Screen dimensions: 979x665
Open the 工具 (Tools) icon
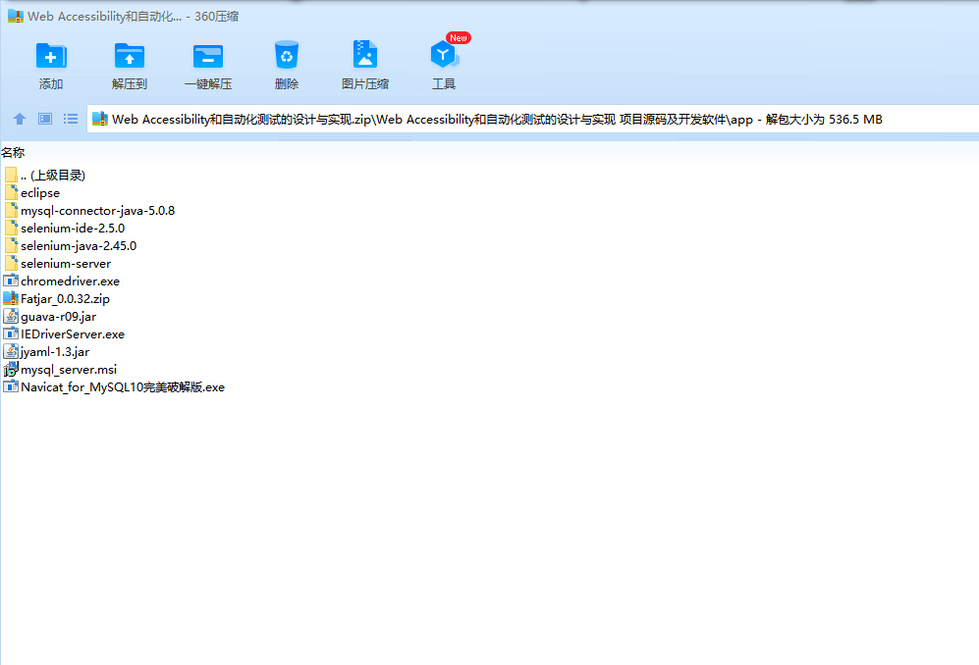pos(444,55)
